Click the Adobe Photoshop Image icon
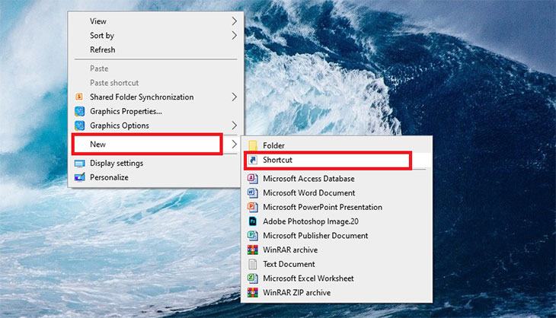Viewport: 556px width, 318px height. pyautogui.click(x=252, y=221)
